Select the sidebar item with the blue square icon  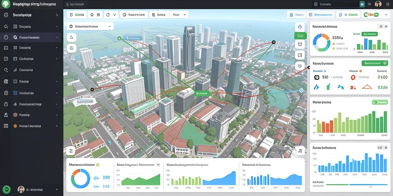click(31, 93)
